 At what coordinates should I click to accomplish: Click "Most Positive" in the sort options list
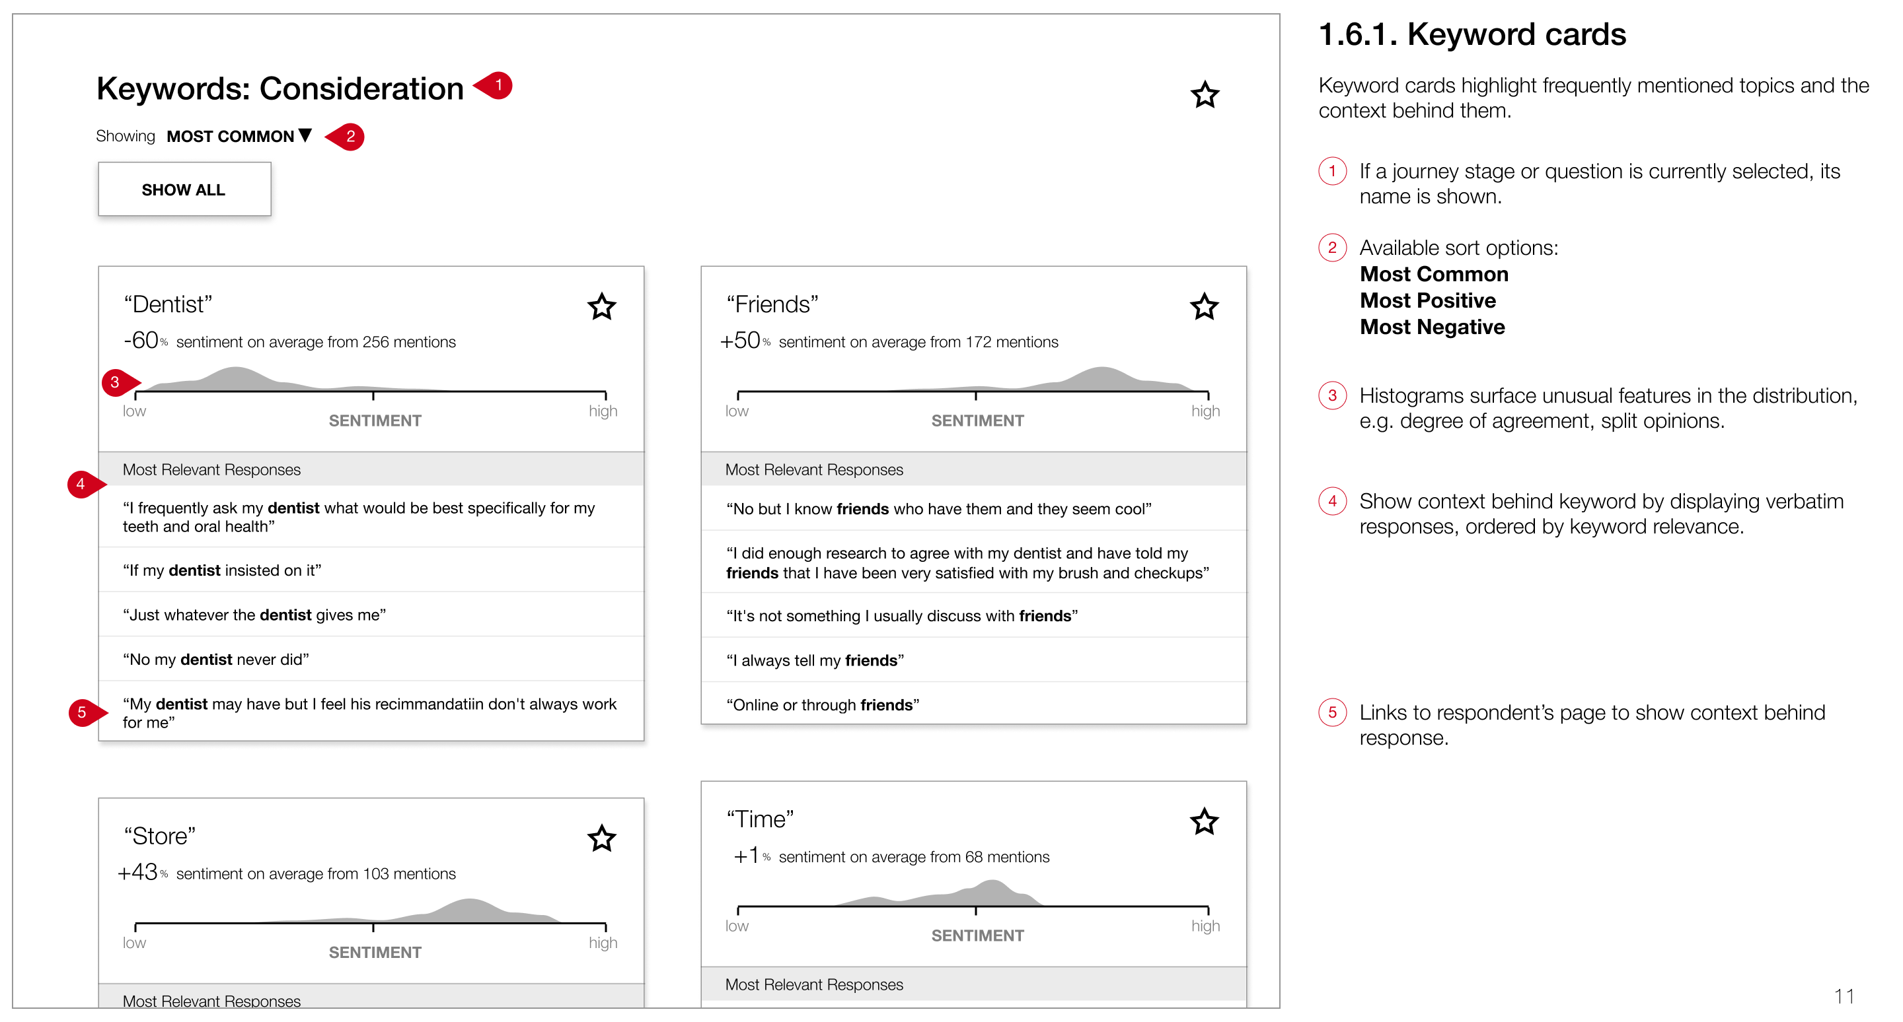point(1427,300)
